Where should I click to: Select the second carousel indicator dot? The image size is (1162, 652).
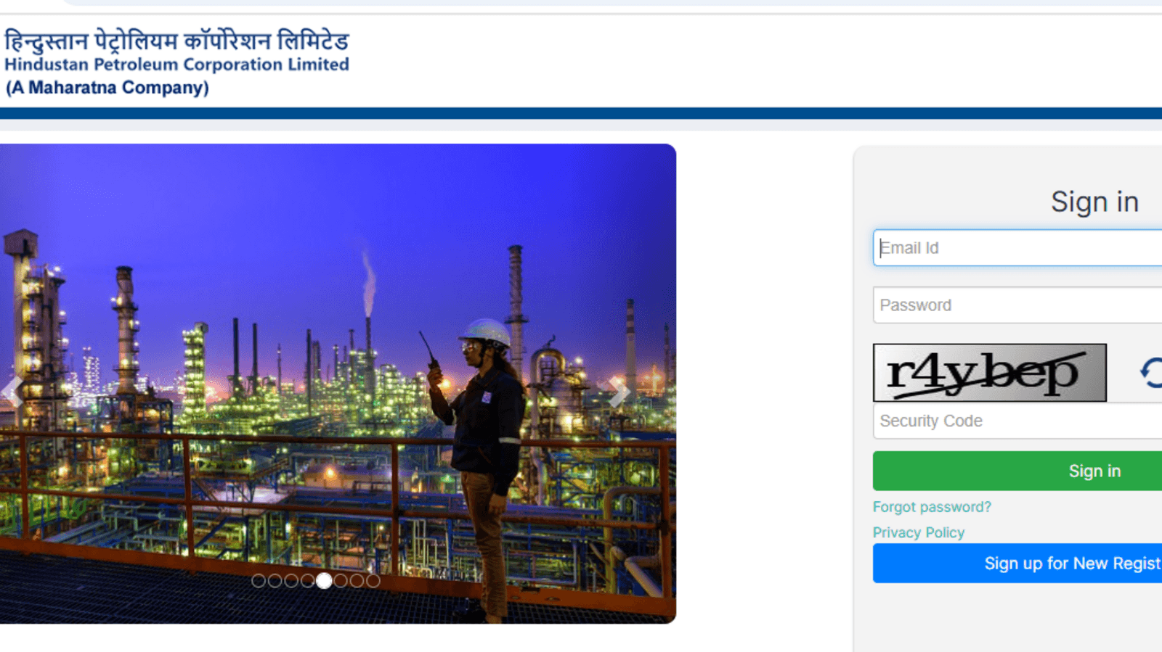point(275,580)
